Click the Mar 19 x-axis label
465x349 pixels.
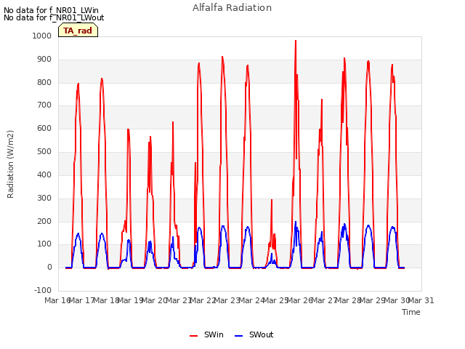click(131, 300)
